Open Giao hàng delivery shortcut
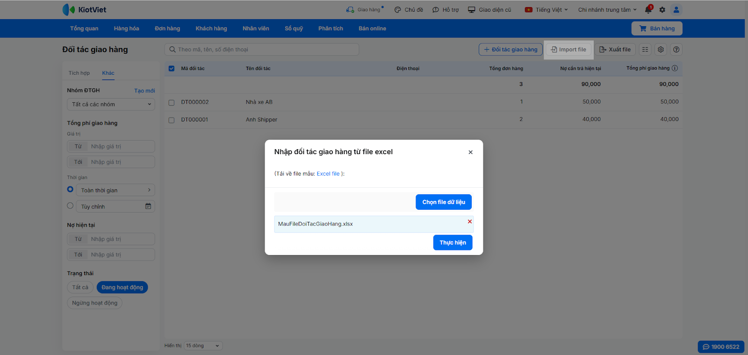The image size is (748, 355). click(x=365, y=9)
